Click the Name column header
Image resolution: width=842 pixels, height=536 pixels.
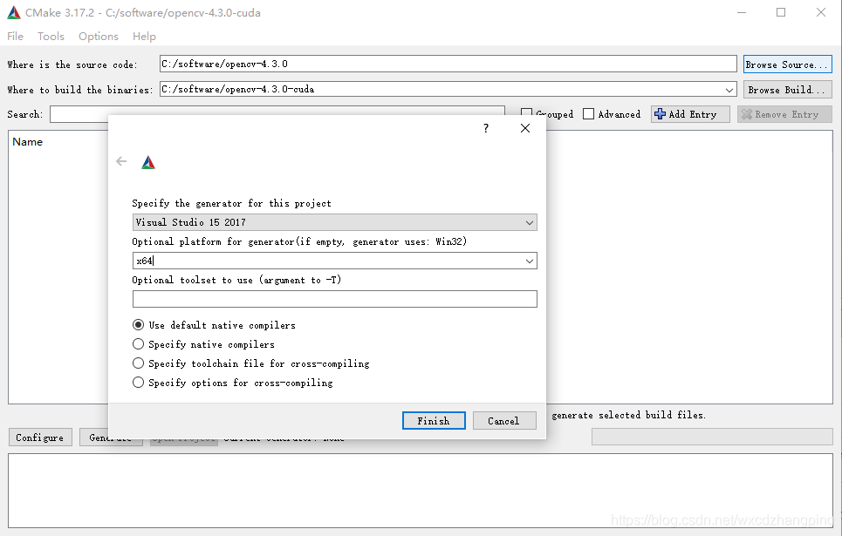click(x=27, y=142)
